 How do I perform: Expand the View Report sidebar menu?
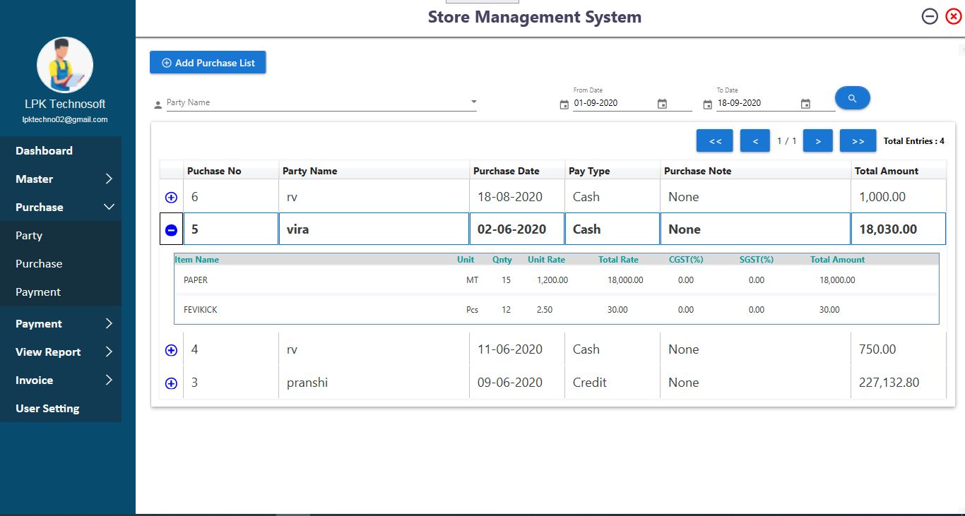[64, 352]
